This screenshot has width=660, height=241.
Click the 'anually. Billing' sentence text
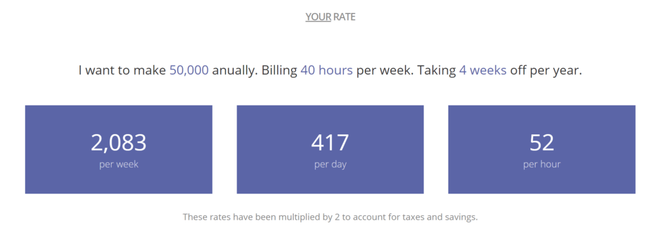pyautogui.click(x=254, y=71)
